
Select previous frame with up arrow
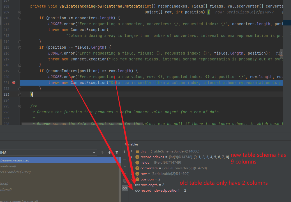[102, 152]
